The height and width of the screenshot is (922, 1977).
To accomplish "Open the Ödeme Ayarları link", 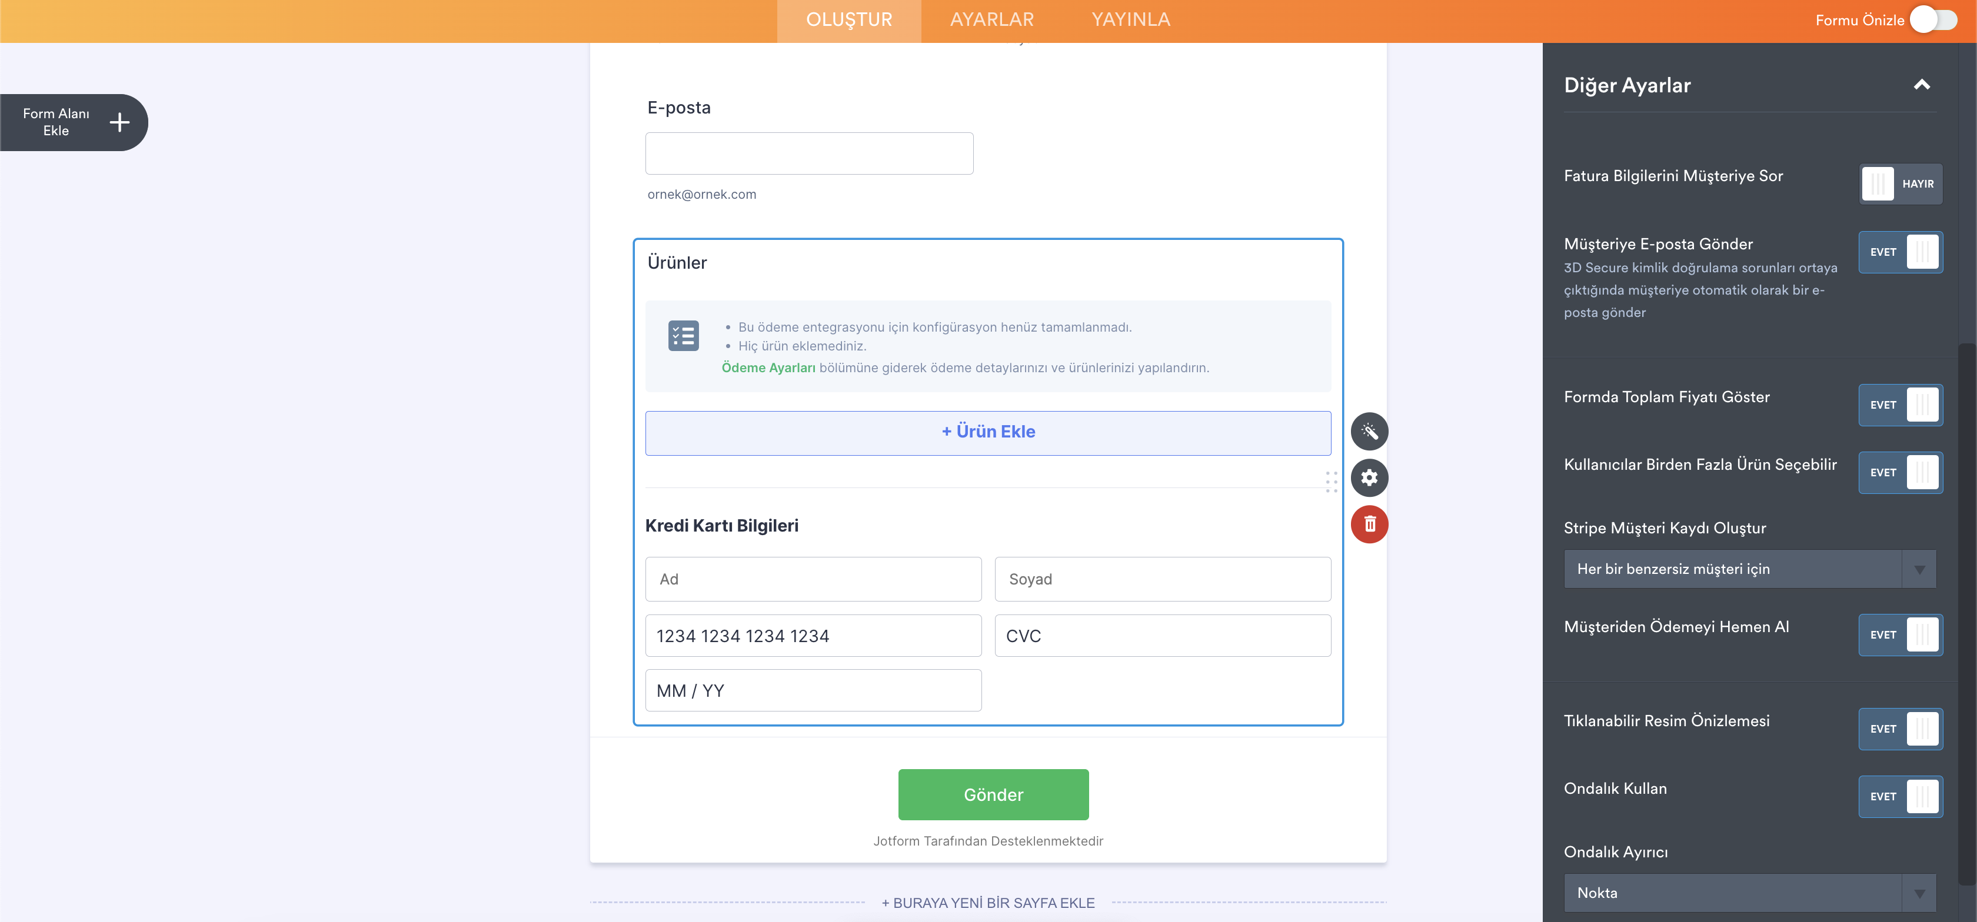I will click(x=767, y=368).
